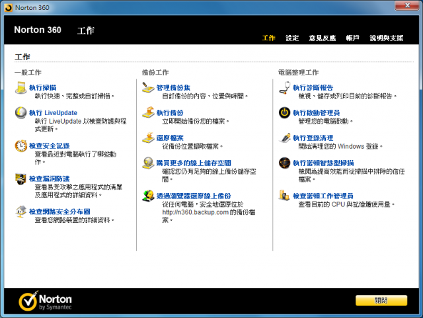Click the 購買更多的線上儲存空間 icon
Image resolution: width=423 pixels, height=318 pixels.
(148, 163)
